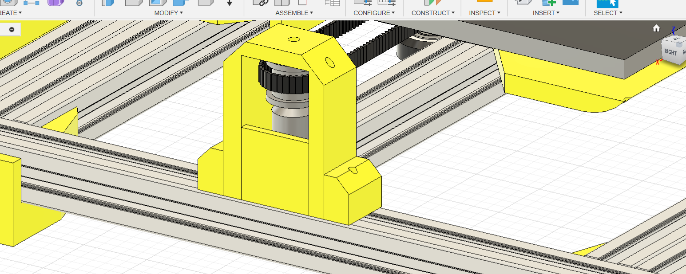The height and width of the screenshot is (274, 686).
Task: Open the INSERT menu
Action: coord(546,13)
